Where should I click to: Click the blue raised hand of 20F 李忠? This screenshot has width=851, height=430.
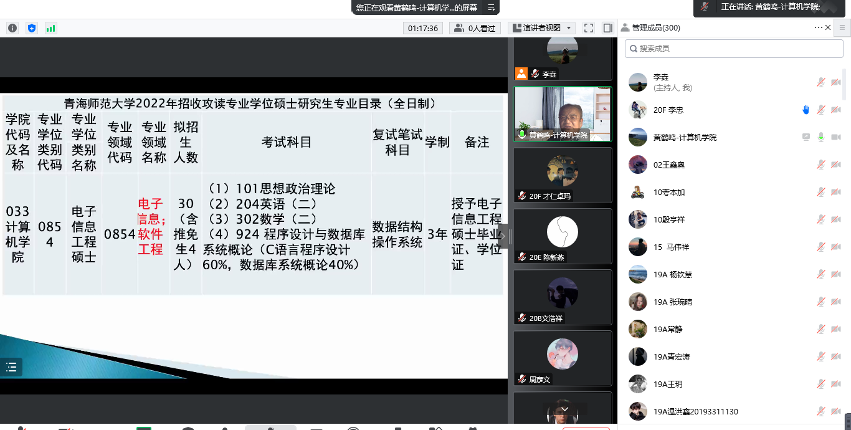pos(806,110)
